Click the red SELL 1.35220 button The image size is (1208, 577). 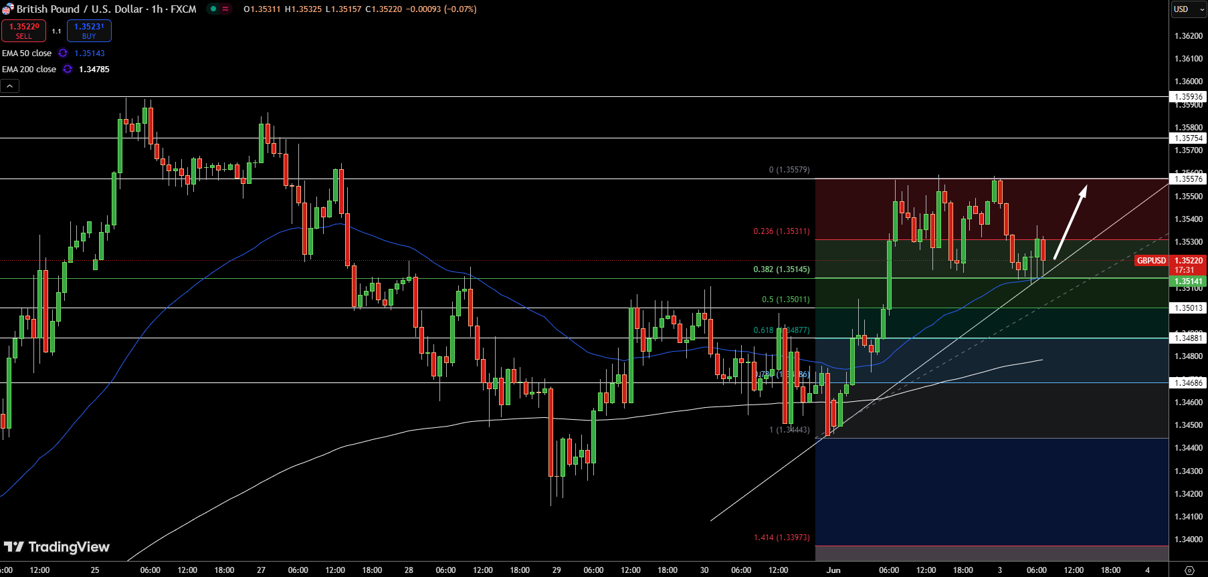pos(24,31)
